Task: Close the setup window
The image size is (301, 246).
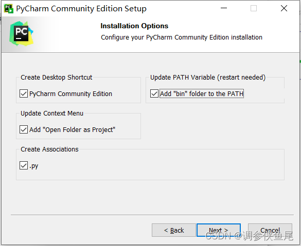Action: tap(284, 8)
